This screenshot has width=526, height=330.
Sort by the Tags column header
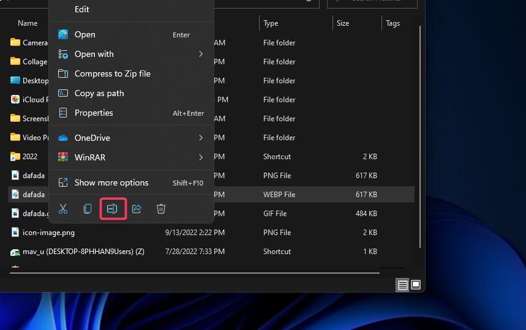[x=393, y=23]
